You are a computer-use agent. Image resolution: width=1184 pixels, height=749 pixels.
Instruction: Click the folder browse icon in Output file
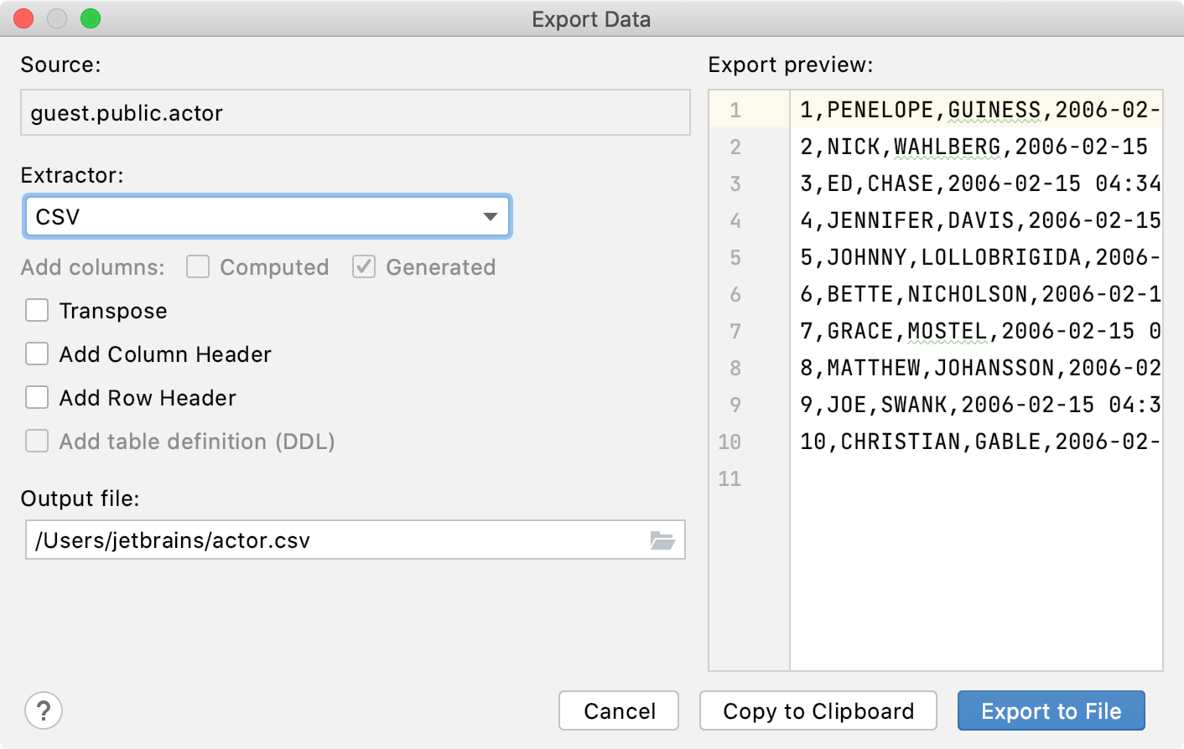662,540
